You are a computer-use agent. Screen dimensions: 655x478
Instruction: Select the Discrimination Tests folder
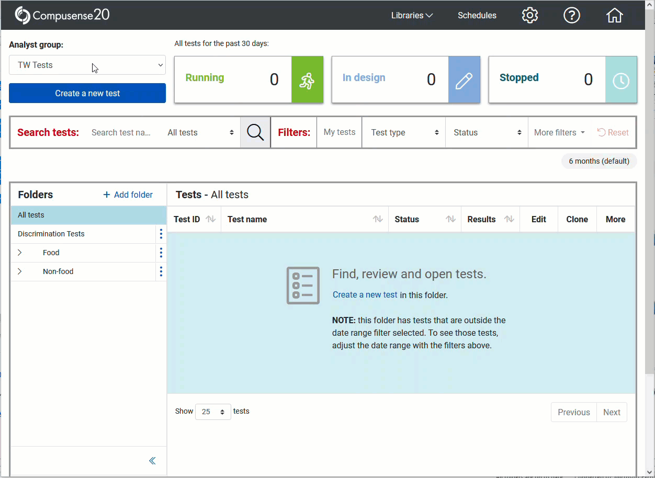(x=83, y=234)
